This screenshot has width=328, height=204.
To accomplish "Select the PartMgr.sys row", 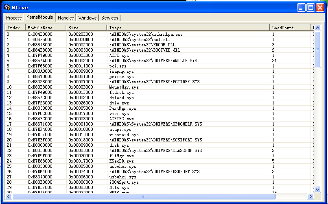I will pos(160,108).
